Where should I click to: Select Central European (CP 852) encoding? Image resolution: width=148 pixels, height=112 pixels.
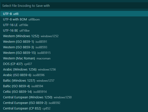[74, 108]
